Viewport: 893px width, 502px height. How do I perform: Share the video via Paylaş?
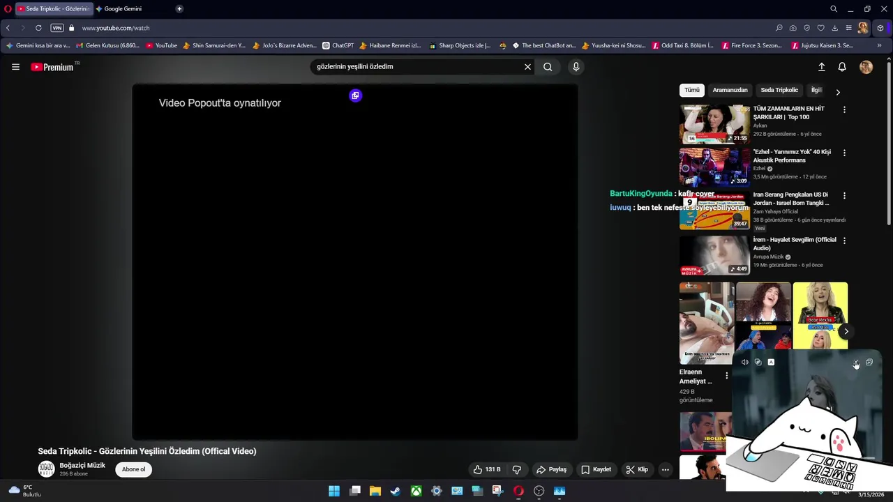(551, 469)
